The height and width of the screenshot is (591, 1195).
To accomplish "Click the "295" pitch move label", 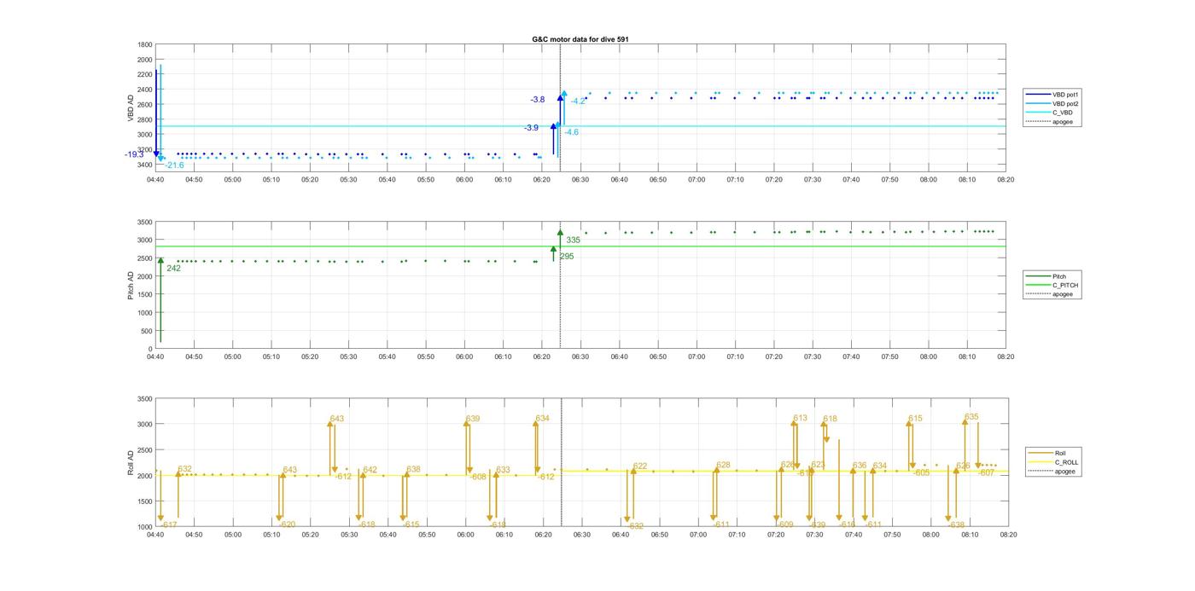I will (567, 257).
